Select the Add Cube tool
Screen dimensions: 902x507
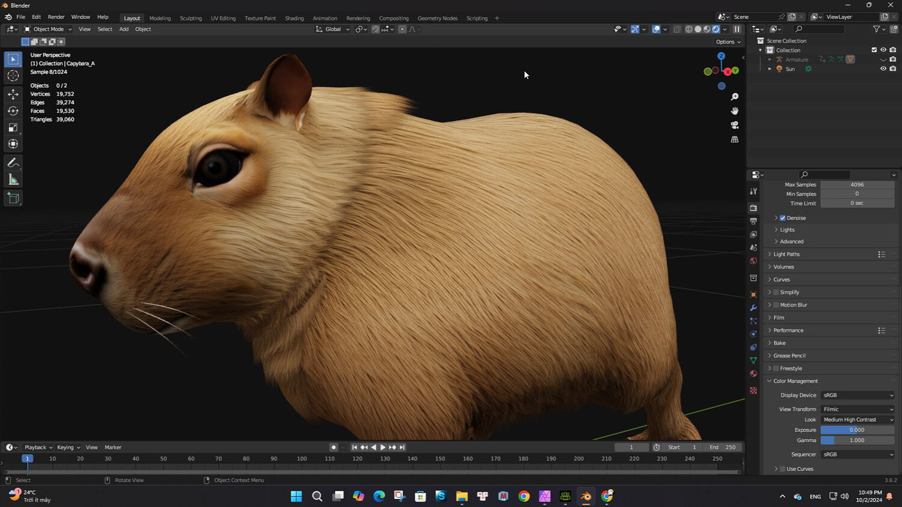coord(13,198)
